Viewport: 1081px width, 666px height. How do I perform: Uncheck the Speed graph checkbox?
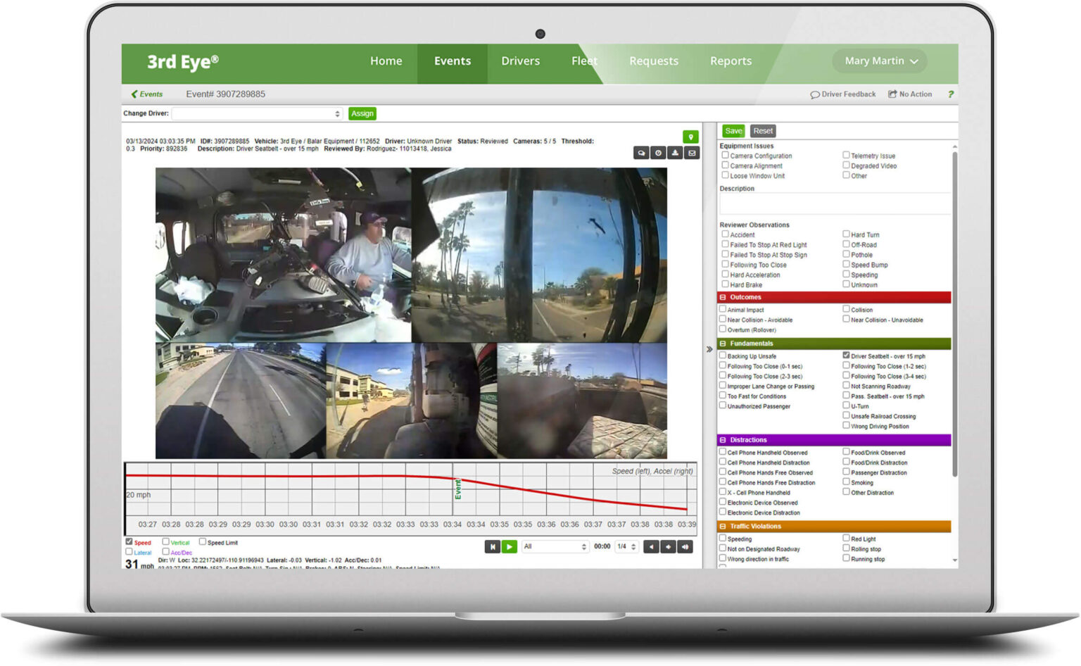pos(129,541)
